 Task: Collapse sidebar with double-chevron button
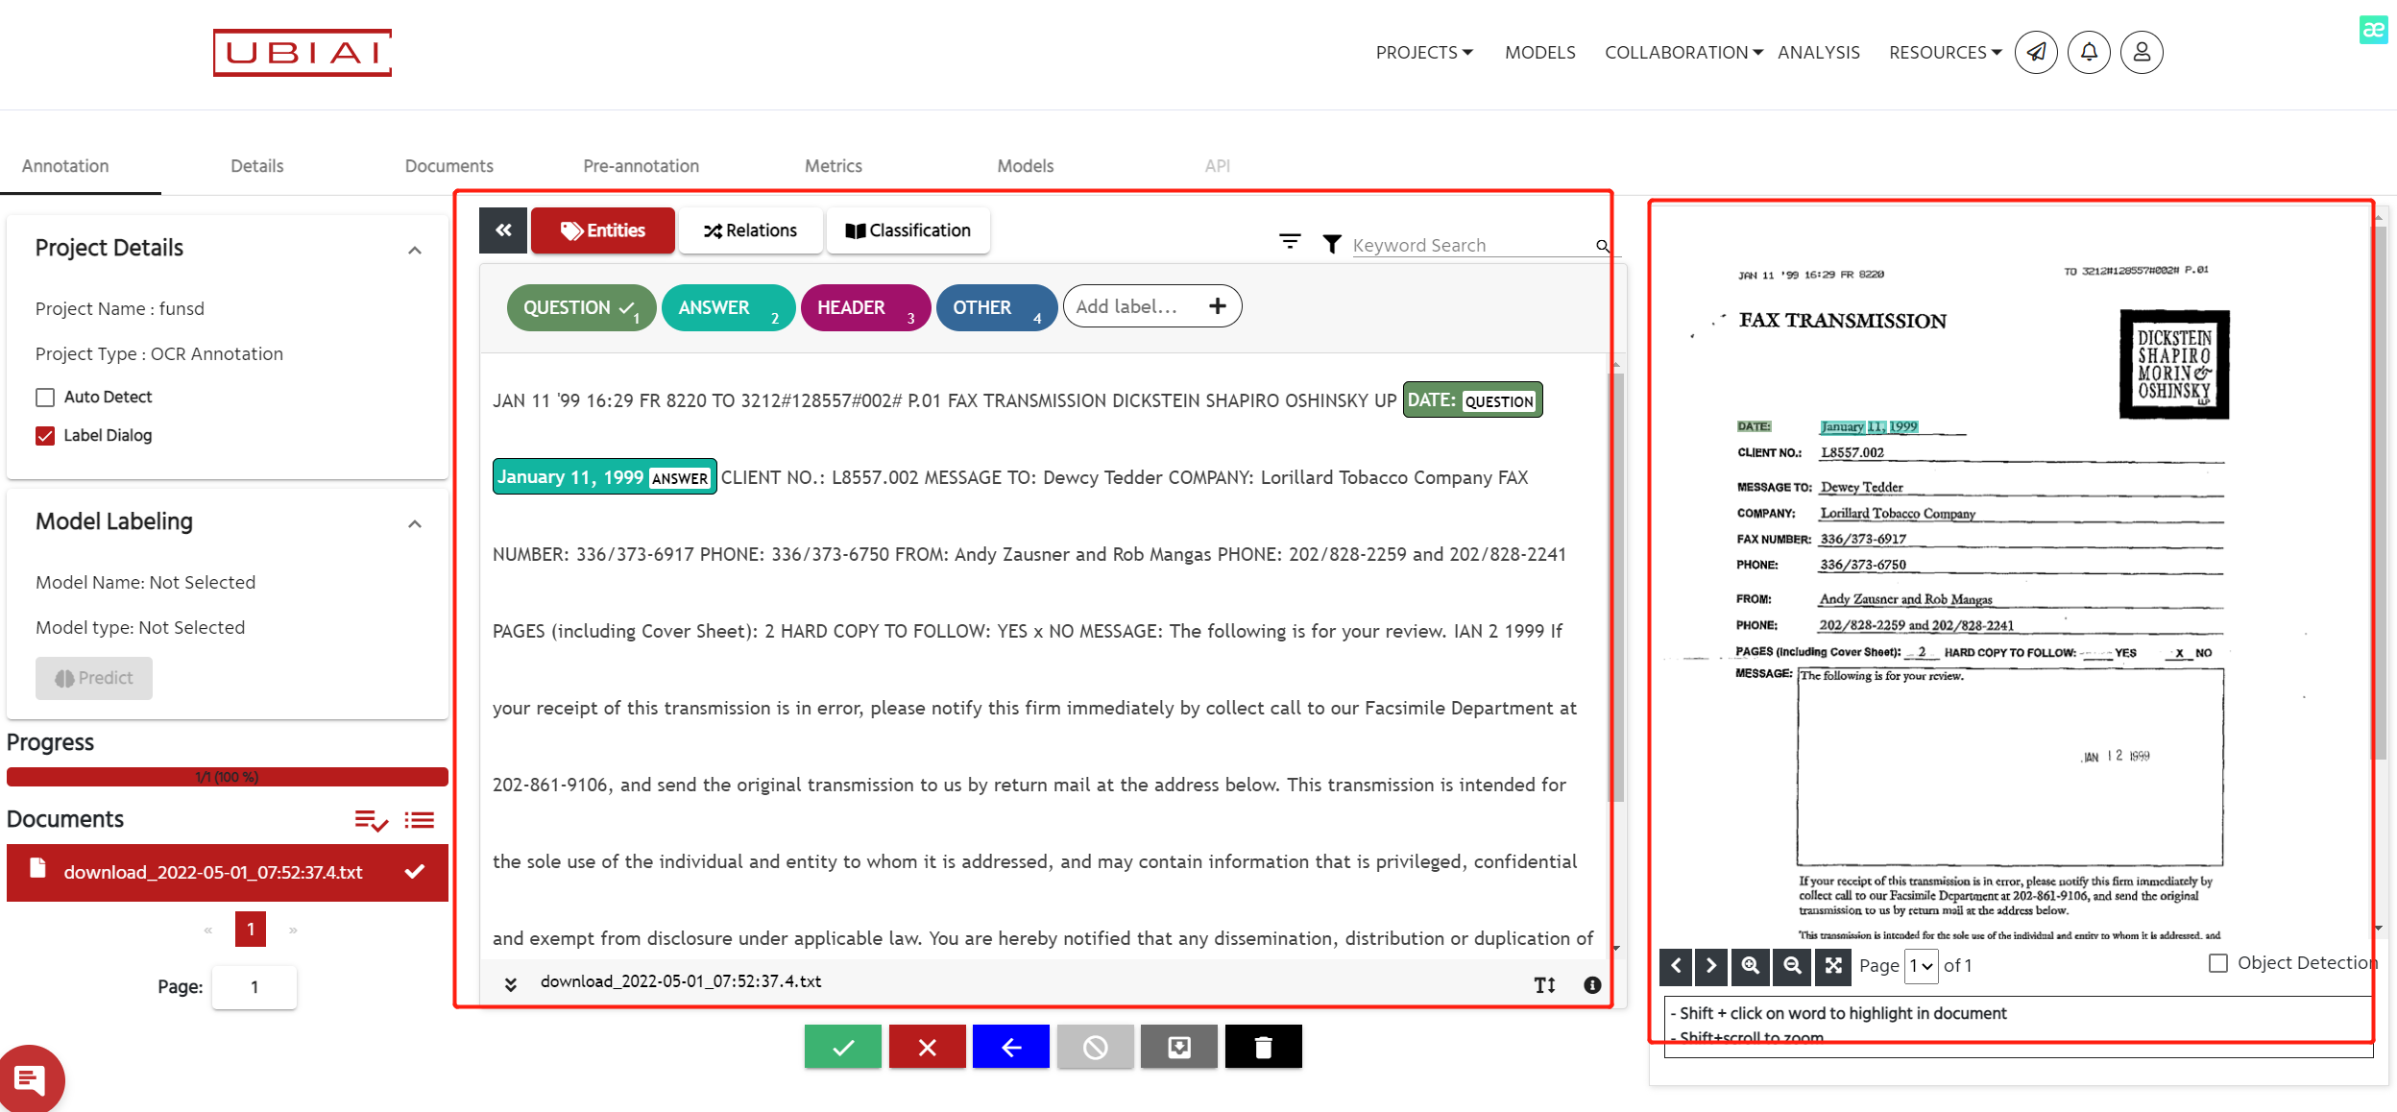tap(503, 230)
